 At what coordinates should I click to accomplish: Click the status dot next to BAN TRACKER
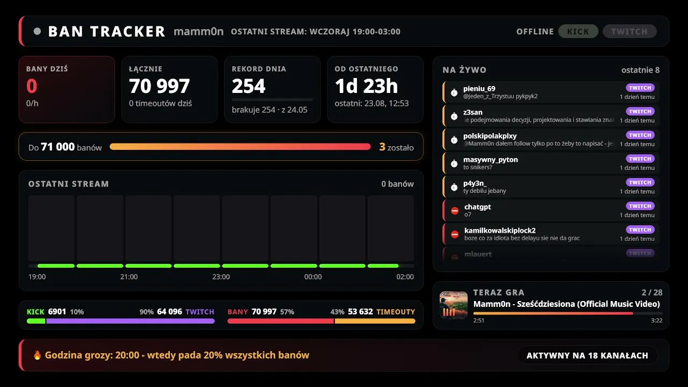pos(37,31)
